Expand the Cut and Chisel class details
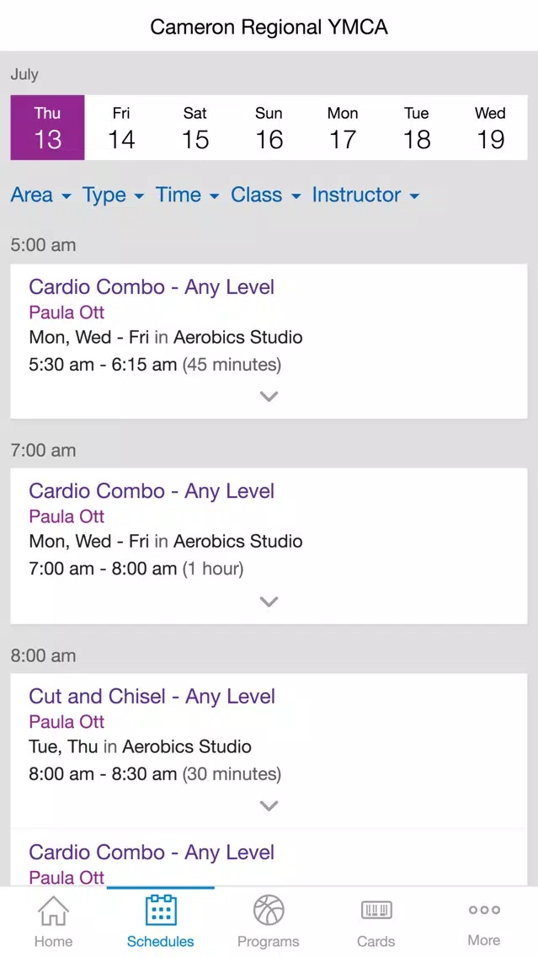538x957 pixels. 269,805
